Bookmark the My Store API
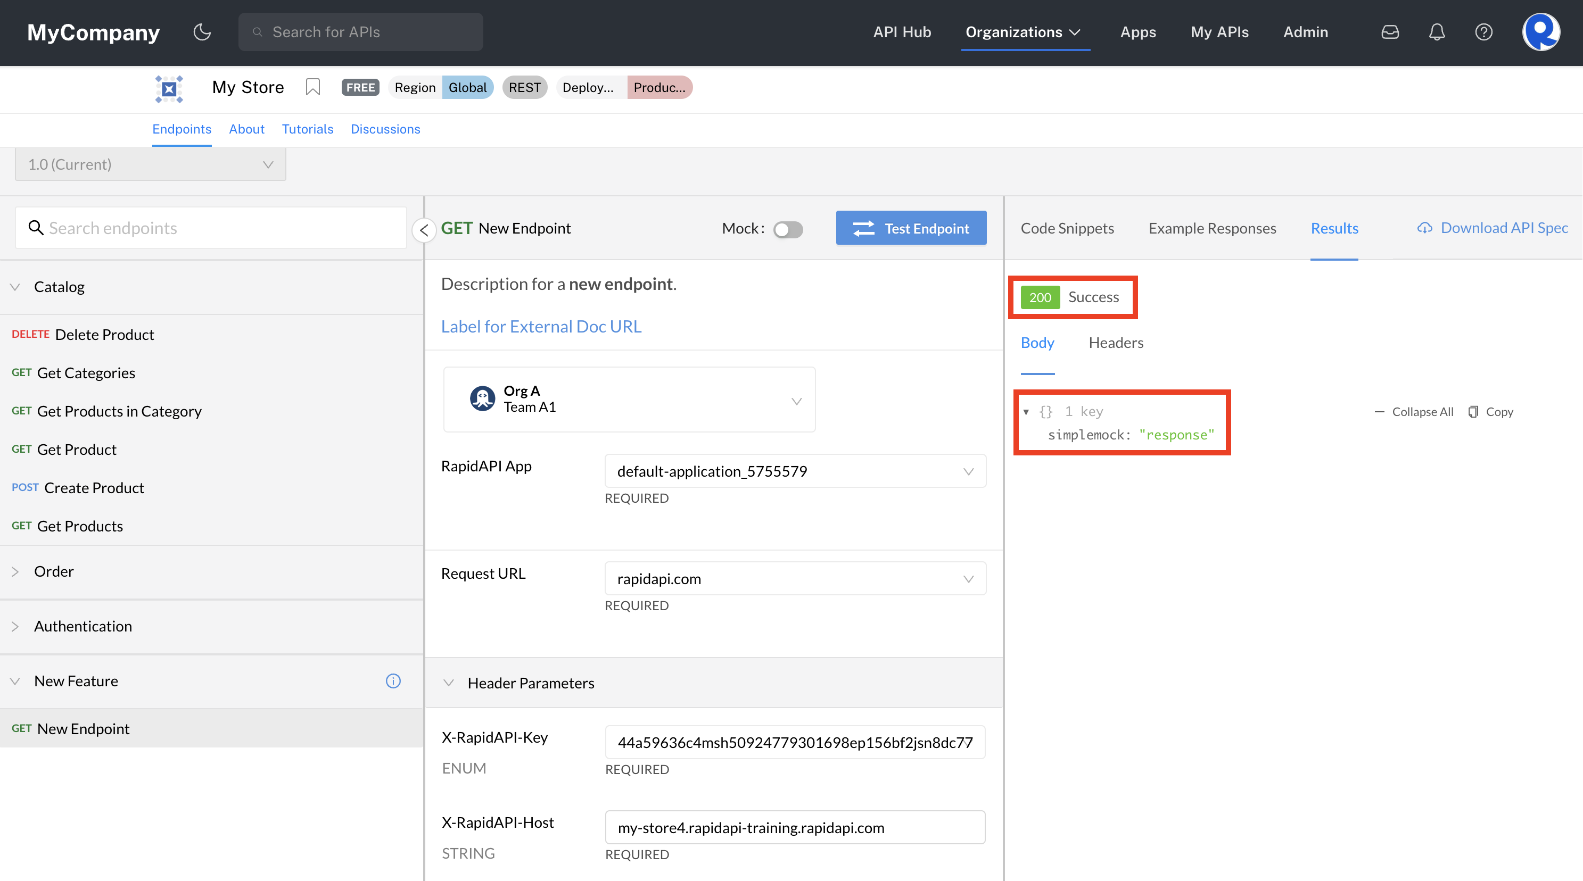This screenshot has width=1583, height=881. pos(313,87)
